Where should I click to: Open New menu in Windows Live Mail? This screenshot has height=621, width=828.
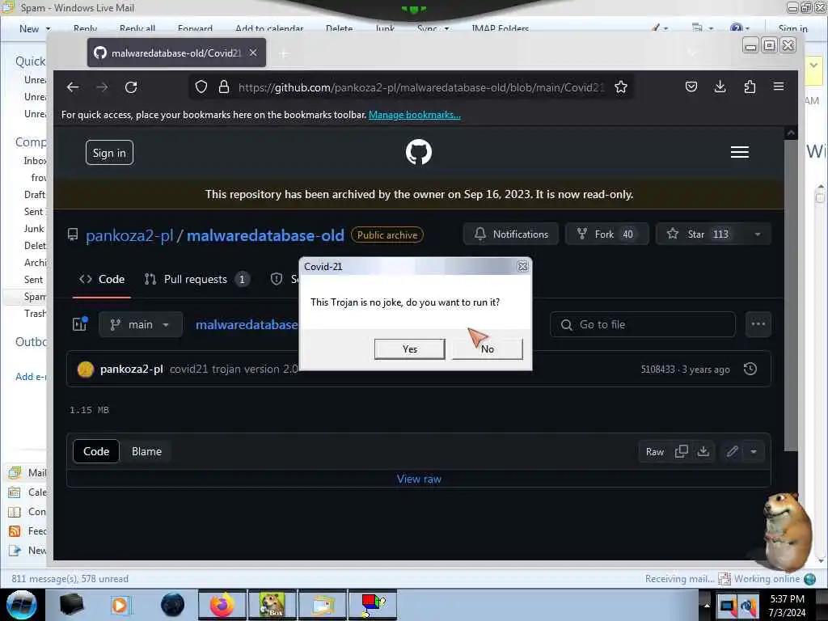[34, 28]
